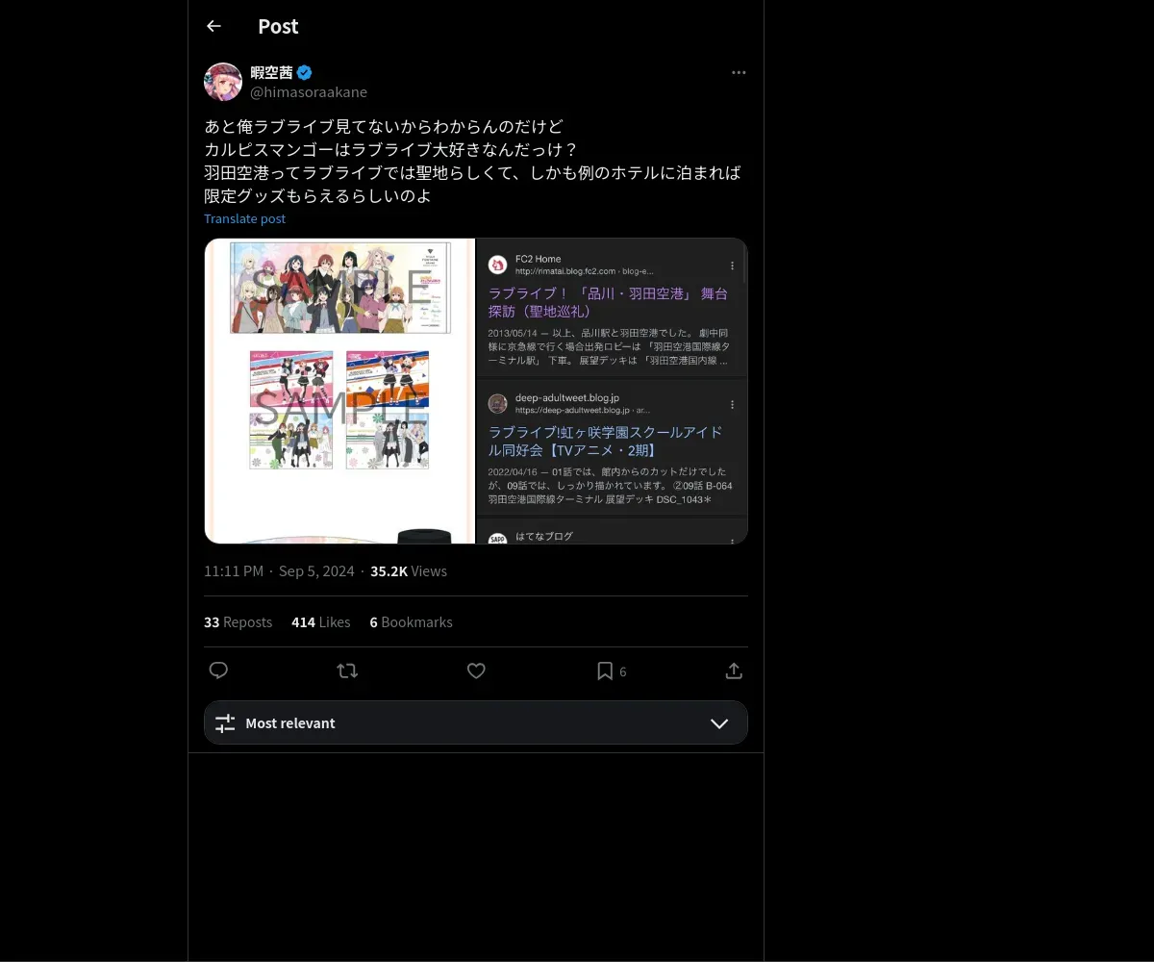1154x962 pixels.
Task: Open the author's profile avatar
Action: (223, 82)
